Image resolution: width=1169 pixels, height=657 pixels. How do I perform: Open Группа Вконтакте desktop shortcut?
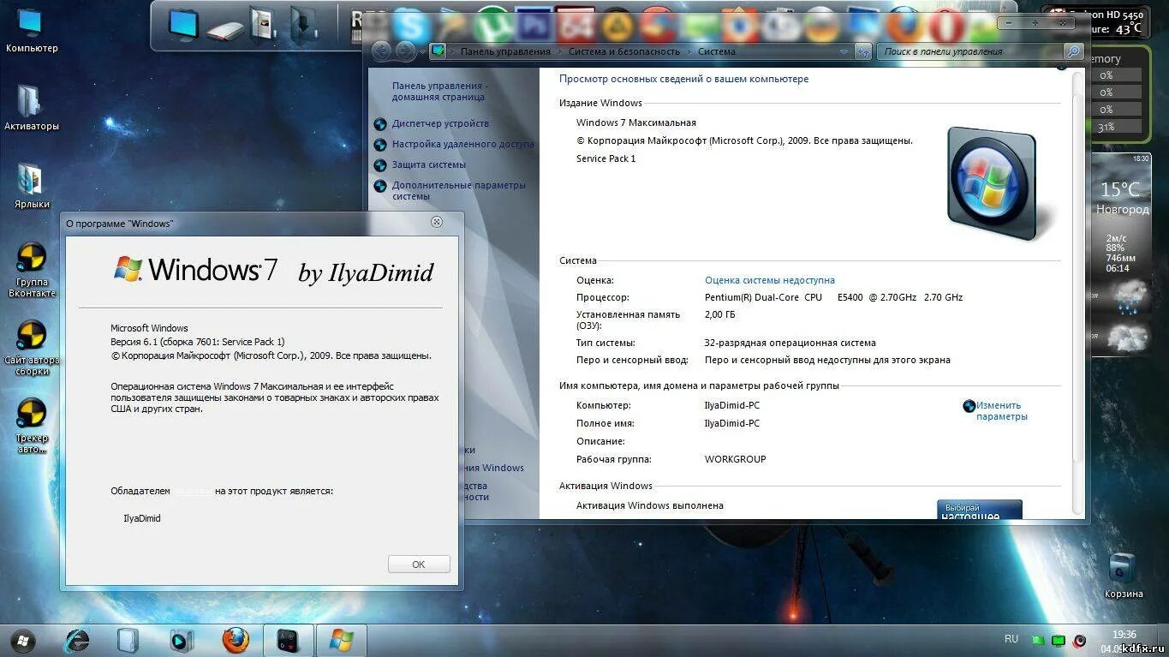[32, 270]
